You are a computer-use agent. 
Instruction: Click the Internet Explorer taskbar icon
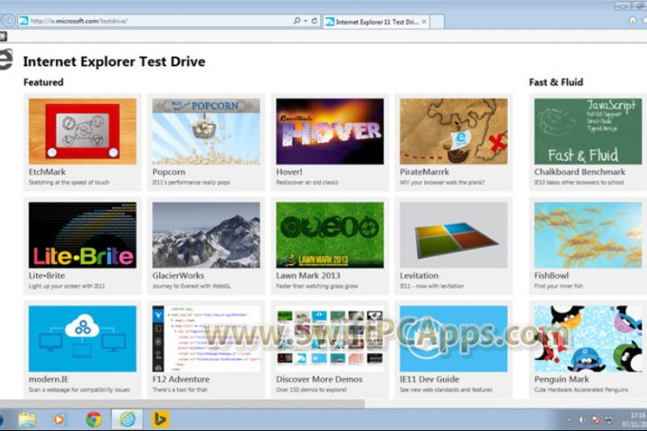click(x=127, y=419)
